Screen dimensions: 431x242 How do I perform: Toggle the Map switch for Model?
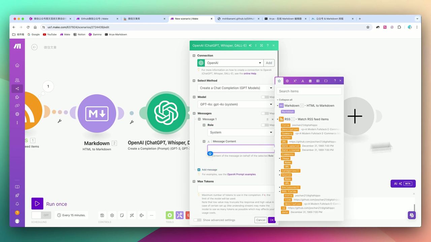265,97
